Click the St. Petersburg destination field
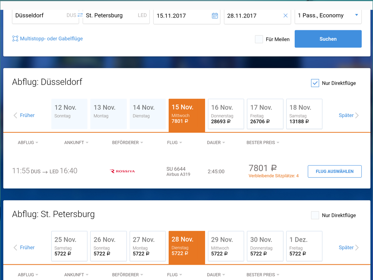373x280 pixels. 116,16
